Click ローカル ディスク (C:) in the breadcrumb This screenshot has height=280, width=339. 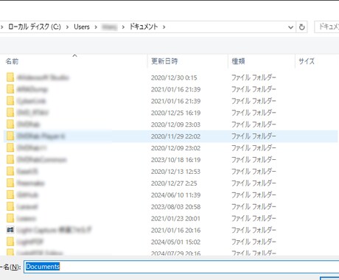click(35, 27)
